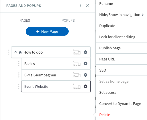Click the help question mark icon
Image resolution: width=147 pixels, height=120 pixels.
coord(81,6)
